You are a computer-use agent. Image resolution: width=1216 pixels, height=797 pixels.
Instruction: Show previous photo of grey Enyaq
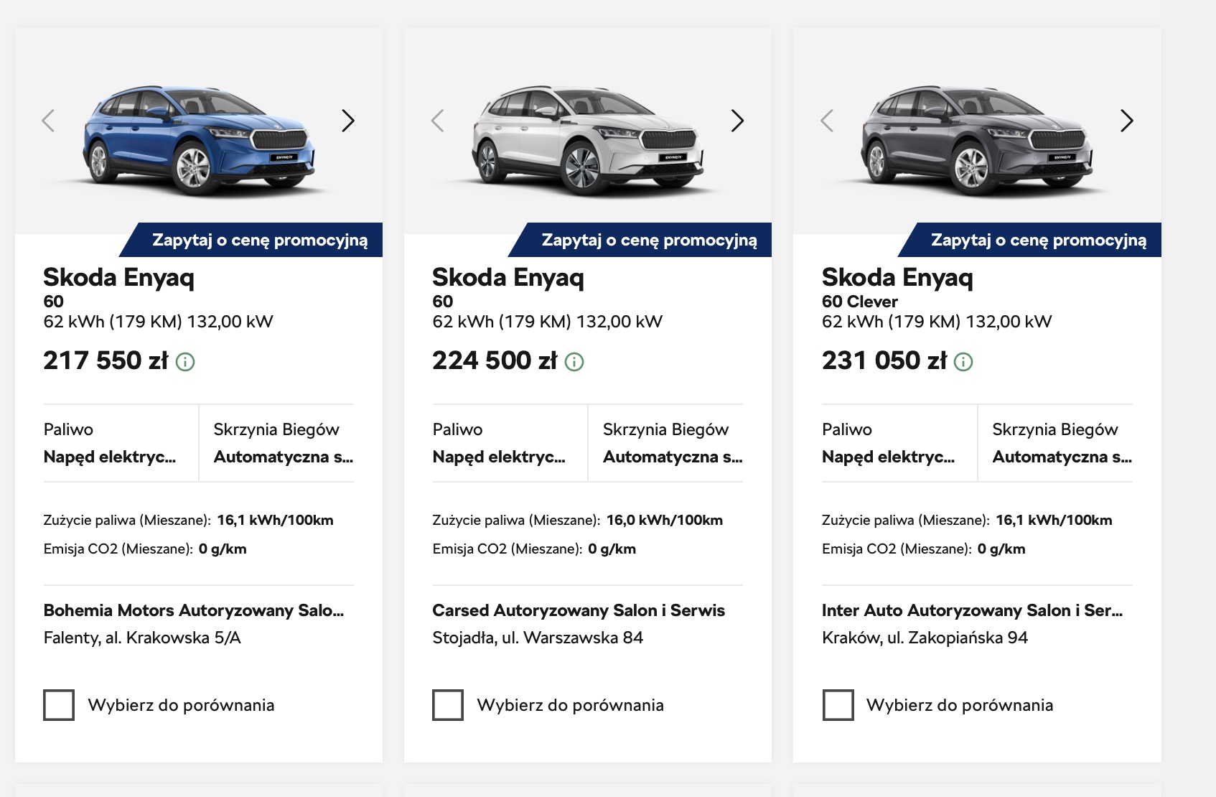(827, 121)
